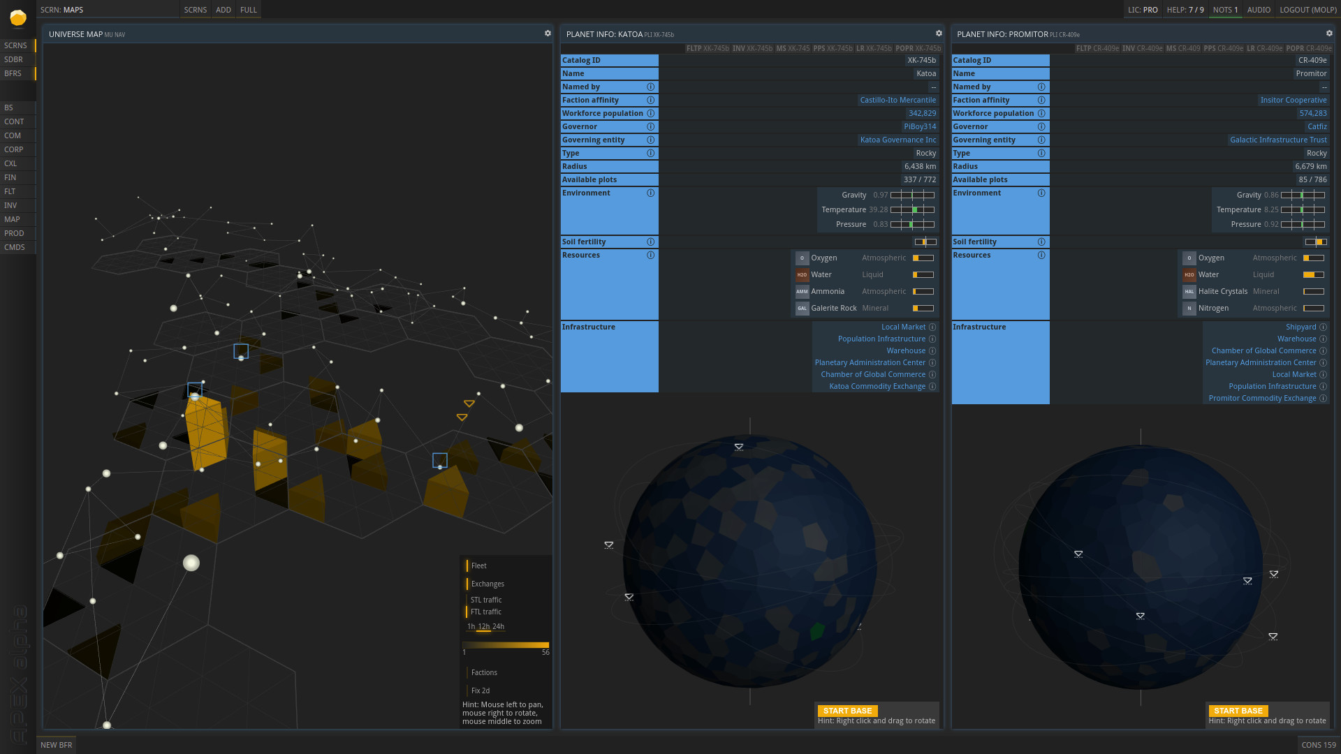Click the GAL Galerite Rock resource icon

click(x=801, y=308)
